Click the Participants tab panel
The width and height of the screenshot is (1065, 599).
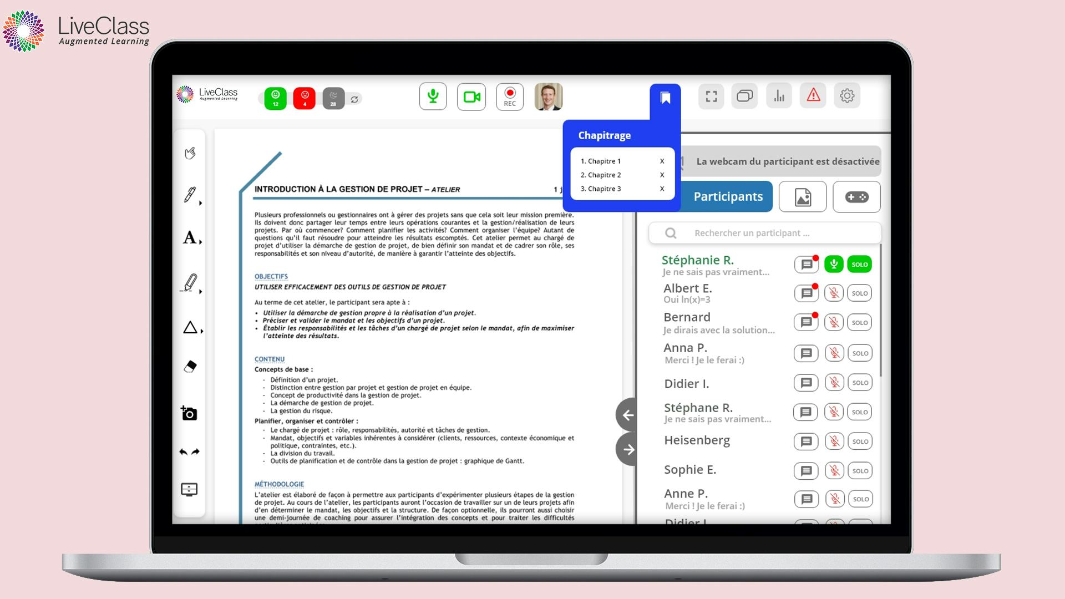[x=727, y=196]
